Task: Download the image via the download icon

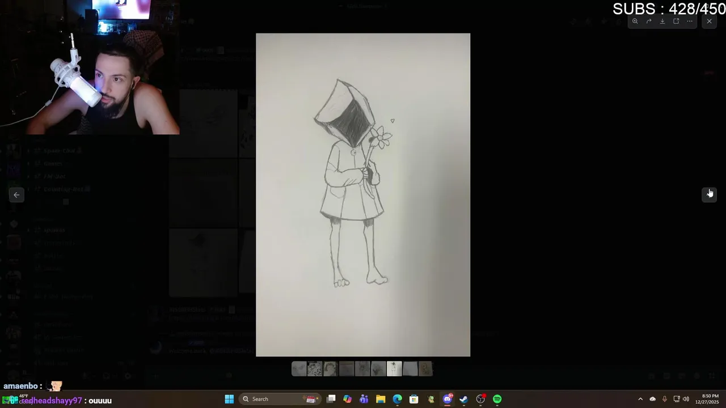Action: [x=662, y=22]
